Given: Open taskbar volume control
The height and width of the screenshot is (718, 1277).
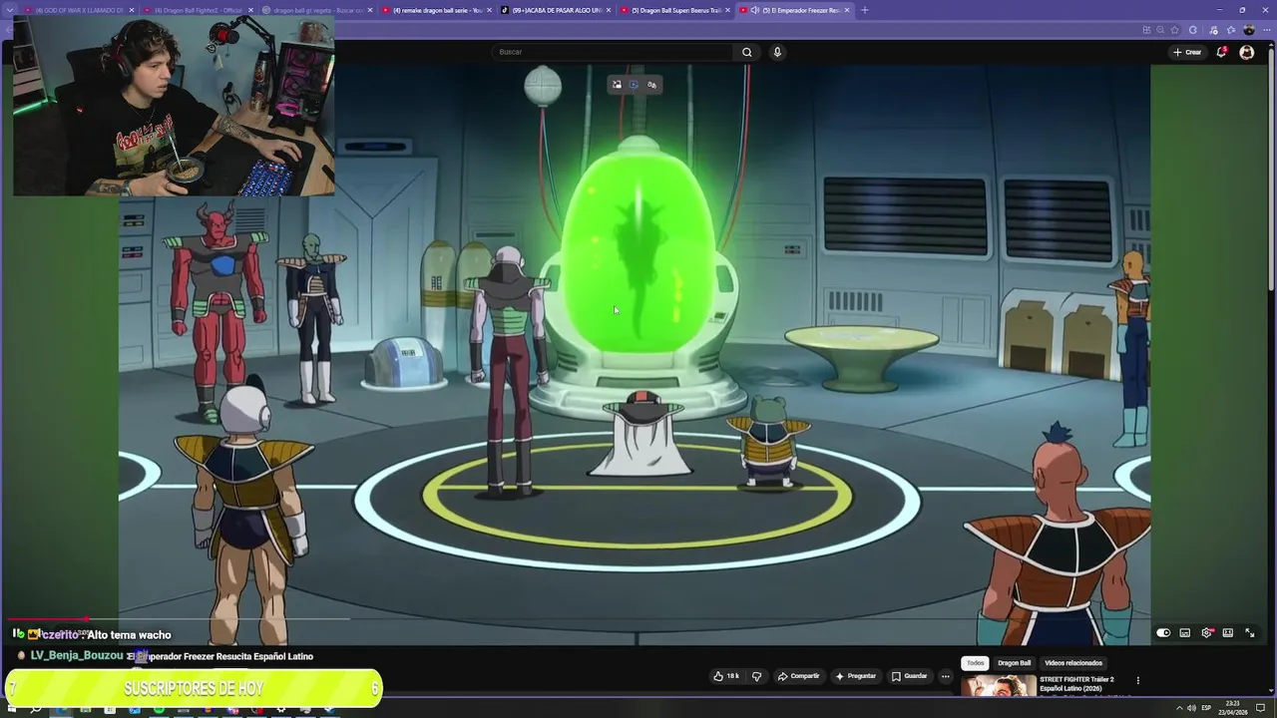Looking at the screenshot, I should pos(1191,708).
